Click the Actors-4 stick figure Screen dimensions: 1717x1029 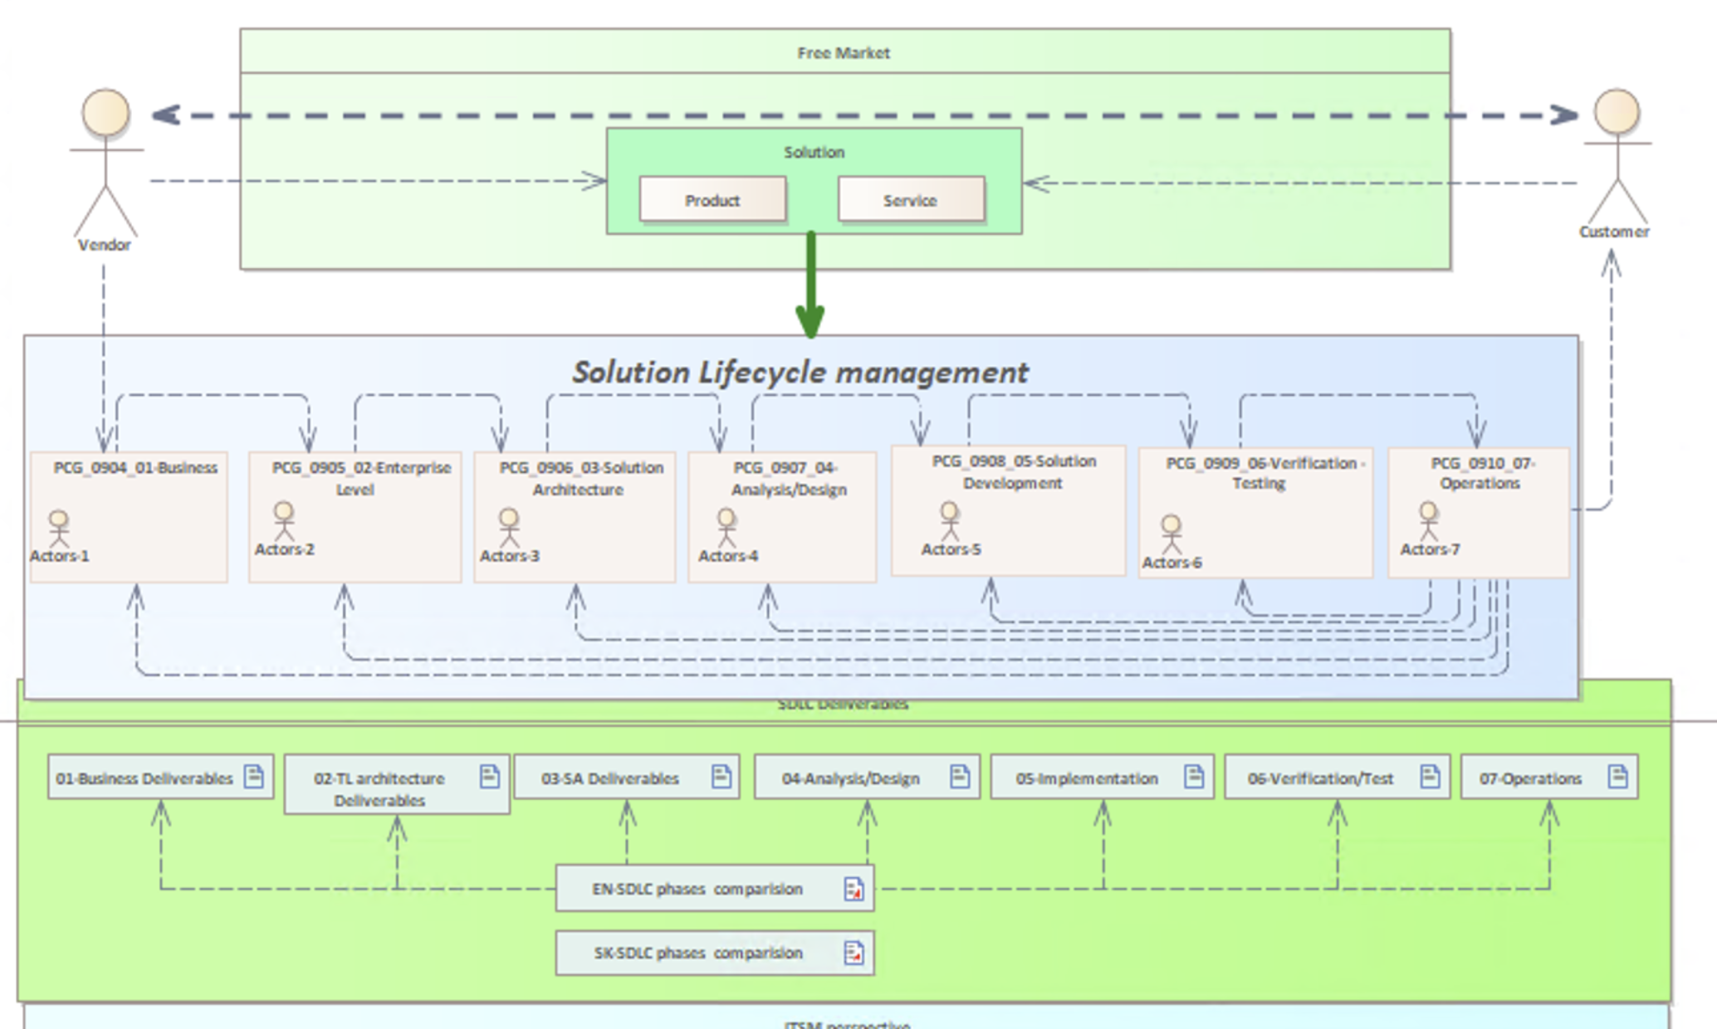pos(726,528)
